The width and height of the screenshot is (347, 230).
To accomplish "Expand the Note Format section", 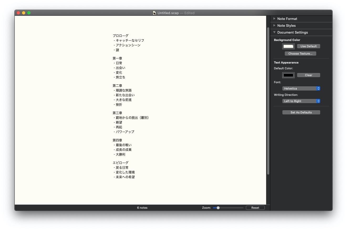I will (x=275, y=19).
